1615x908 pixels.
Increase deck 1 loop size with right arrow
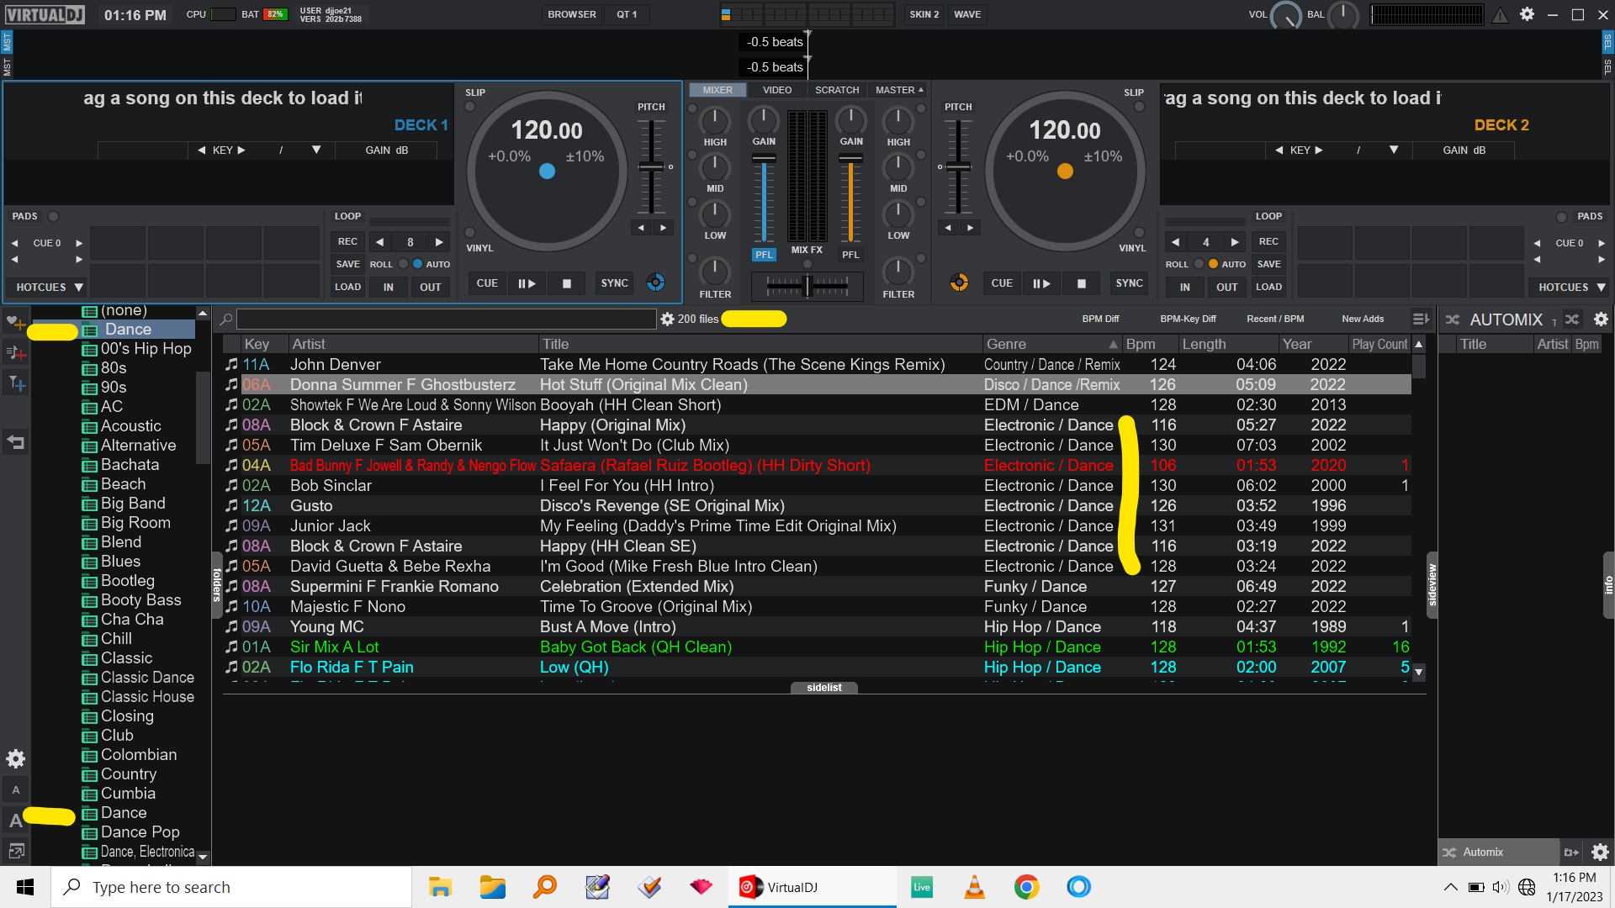(439, 242)
